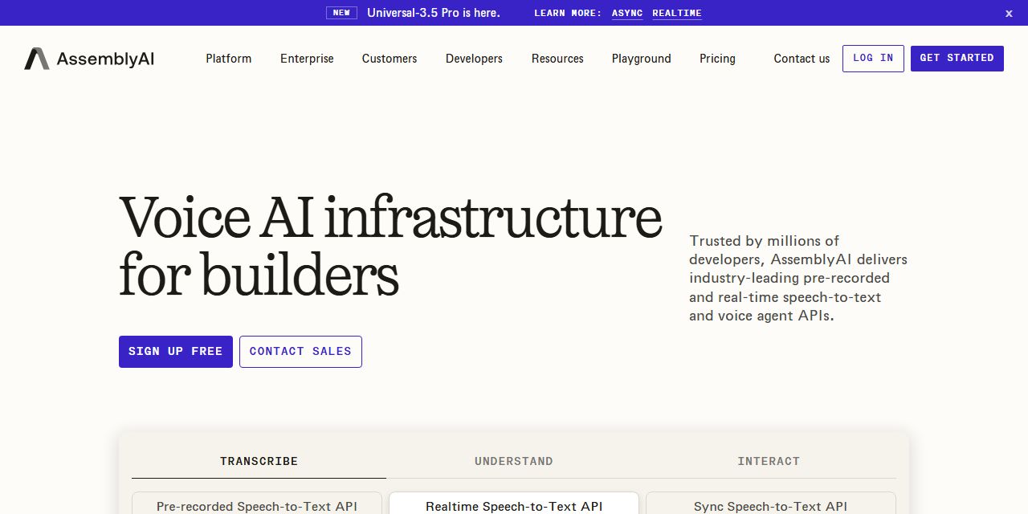This screenshot has width=1028, height=514.
Task: Click the NEW badge in banner
Action: [341, 13]
